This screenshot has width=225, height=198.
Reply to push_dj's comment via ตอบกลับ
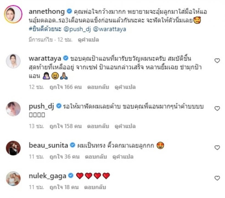pyautogui.click(x=98, y=126)
